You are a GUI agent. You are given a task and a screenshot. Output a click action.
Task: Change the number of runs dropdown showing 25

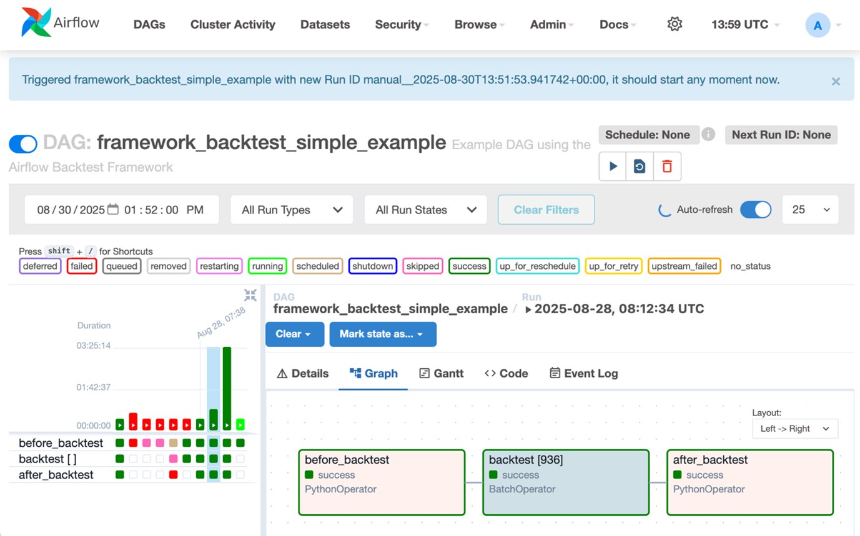(x=811, y=210)
